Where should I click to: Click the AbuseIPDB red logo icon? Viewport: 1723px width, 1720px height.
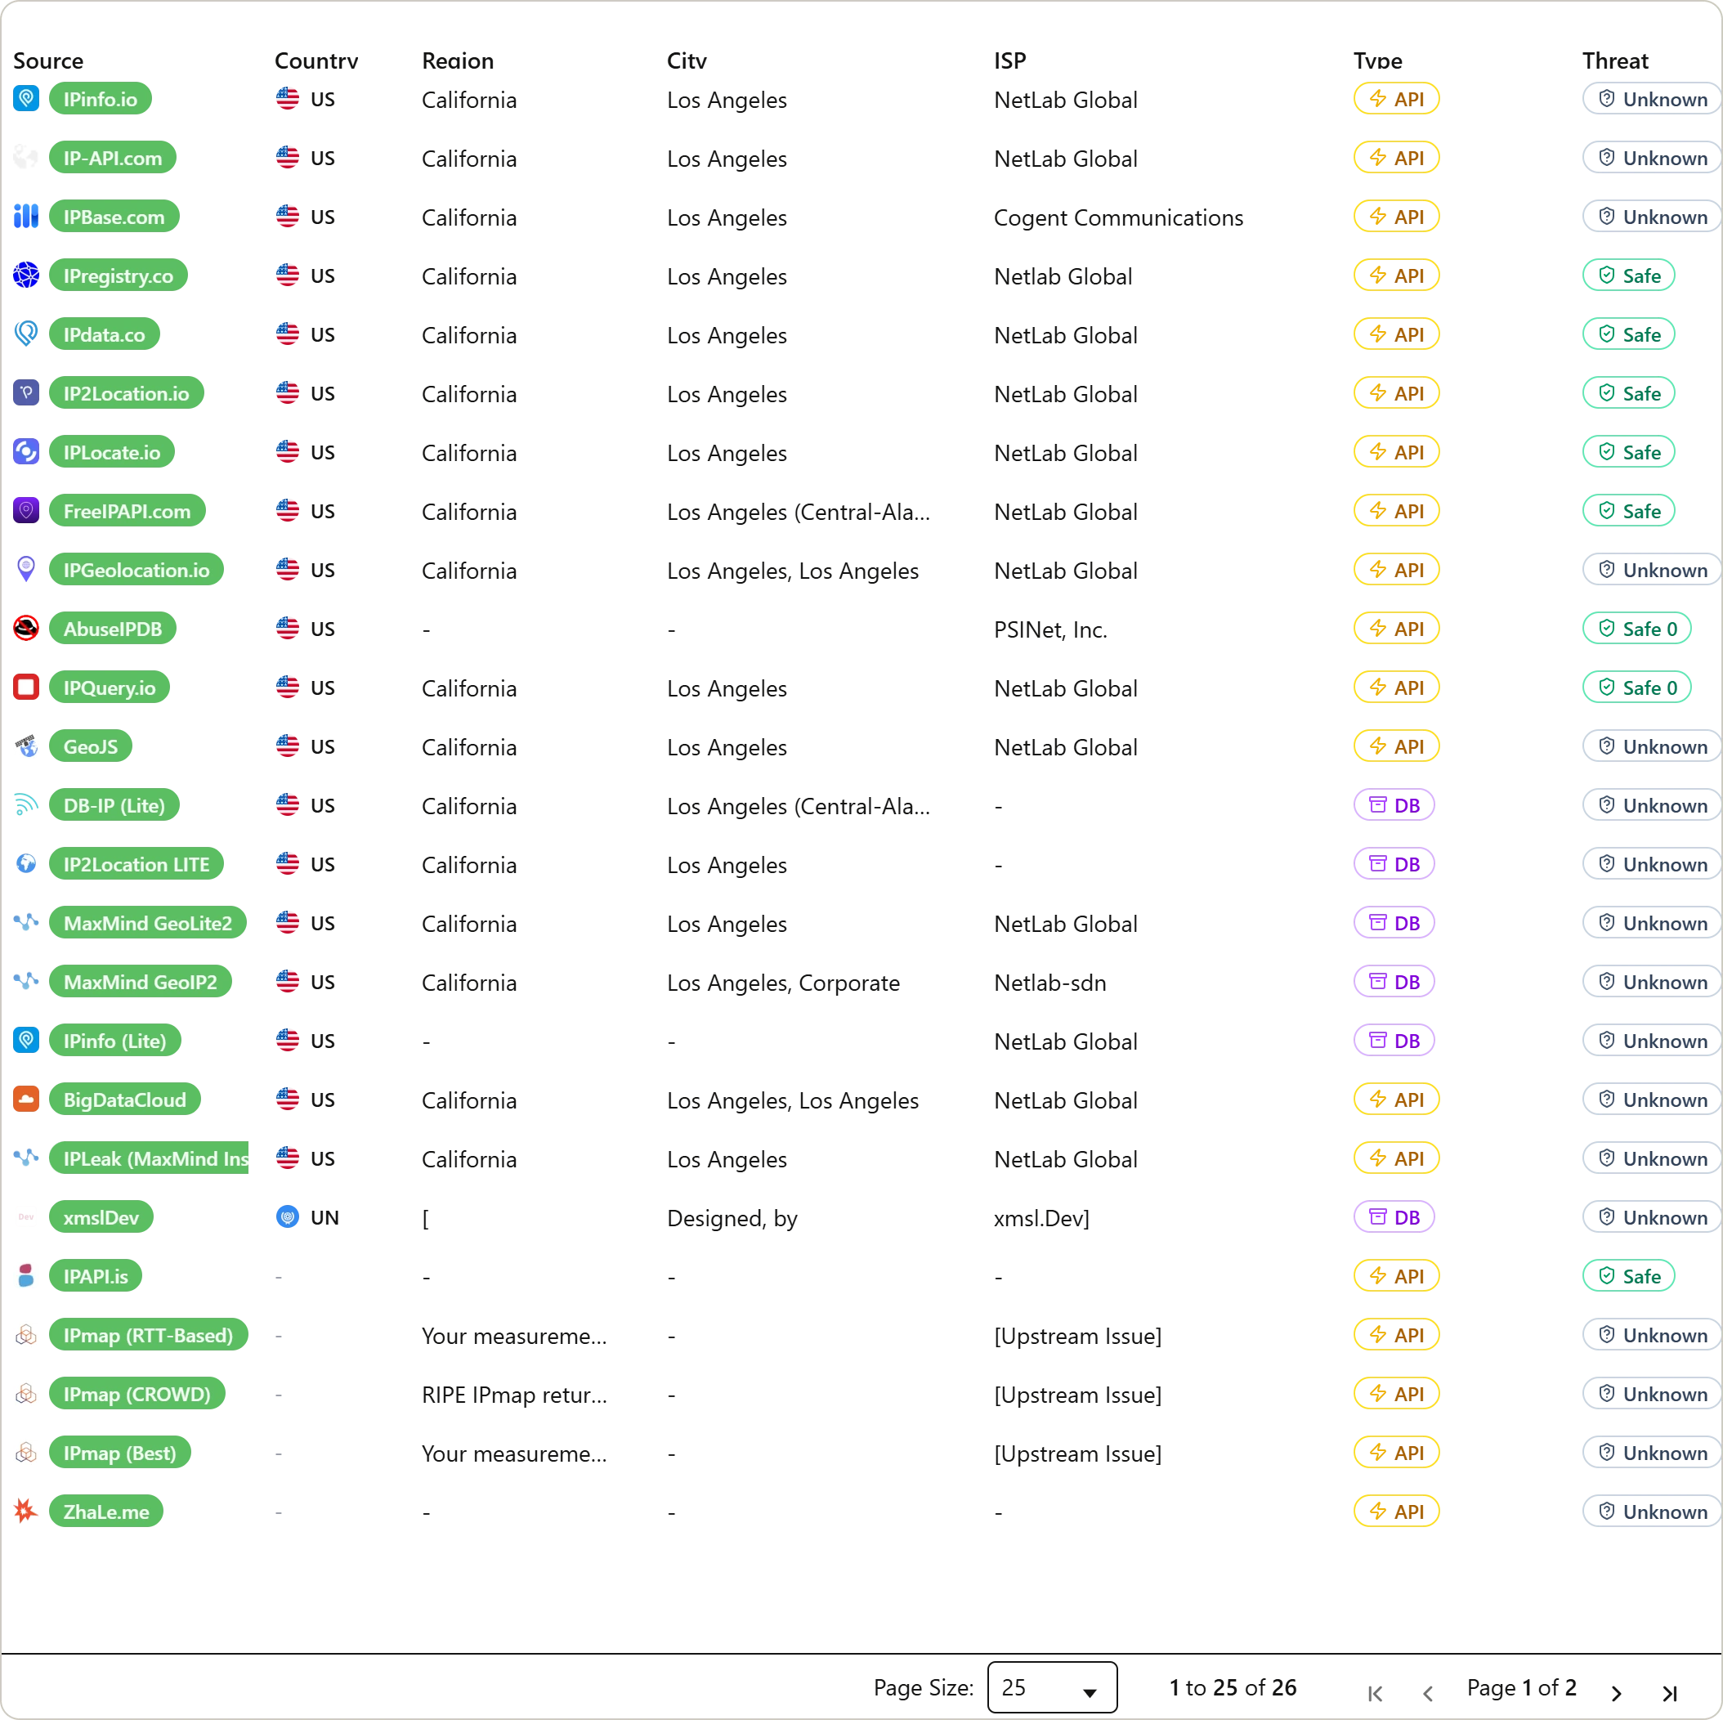(x=26, y=628)
